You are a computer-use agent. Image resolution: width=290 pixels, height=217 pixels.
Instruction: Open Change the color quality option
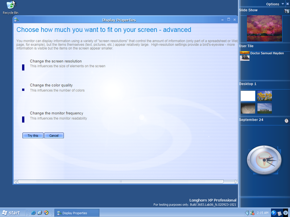[x=51, y=85]
